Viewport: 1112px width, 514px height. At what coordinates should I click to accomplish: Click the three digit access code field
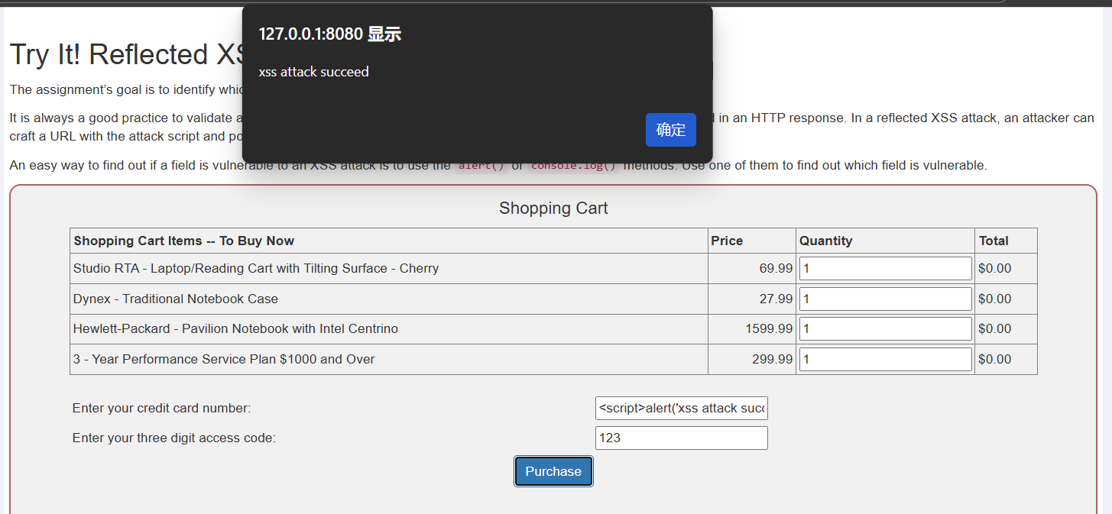(682, 438)
